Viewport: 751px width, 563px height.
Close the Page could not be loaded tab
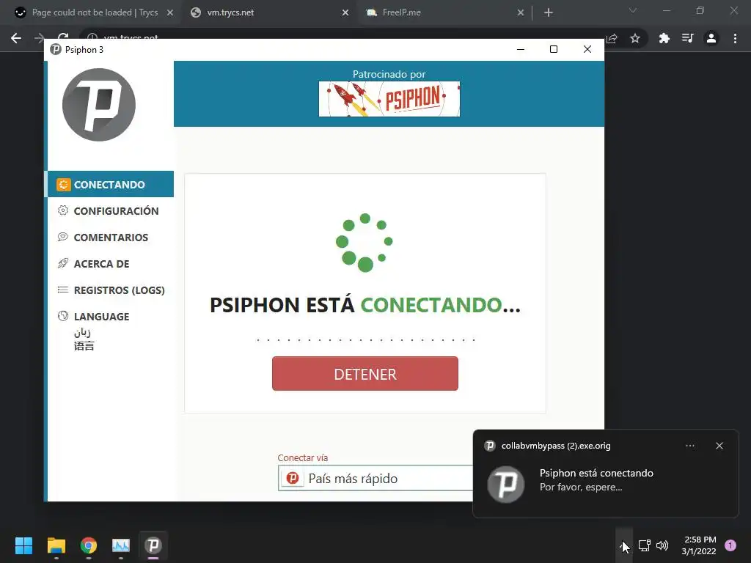(170, 13)
